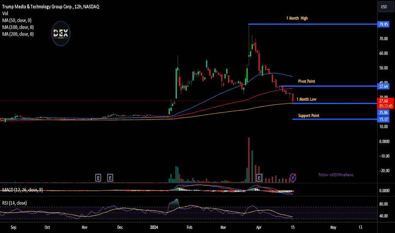
Task: Click the tallest red volume bar in late March
Action: [x=249, y=160]
